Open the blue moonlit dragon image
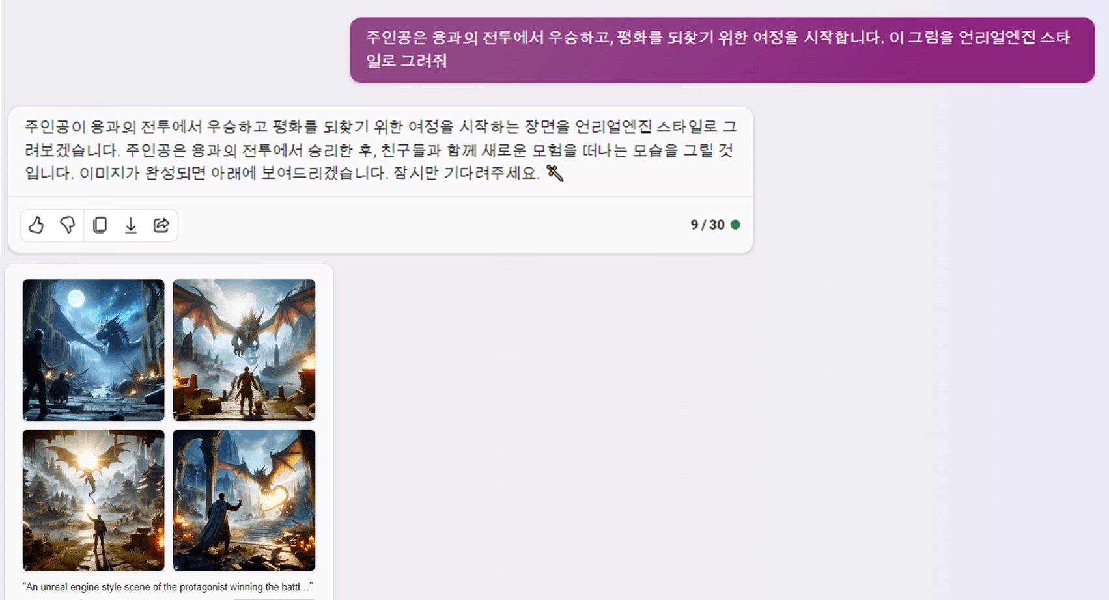The height and width of the screenshot is (600, 1109). [93, 350]
